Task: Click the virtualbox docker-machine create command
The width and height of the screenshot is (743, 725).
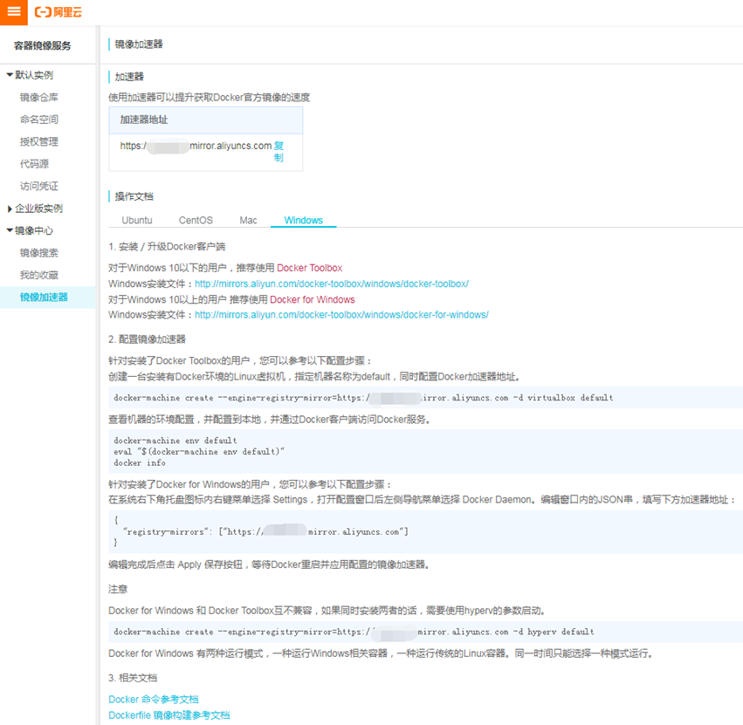Action: pos(363,398)
